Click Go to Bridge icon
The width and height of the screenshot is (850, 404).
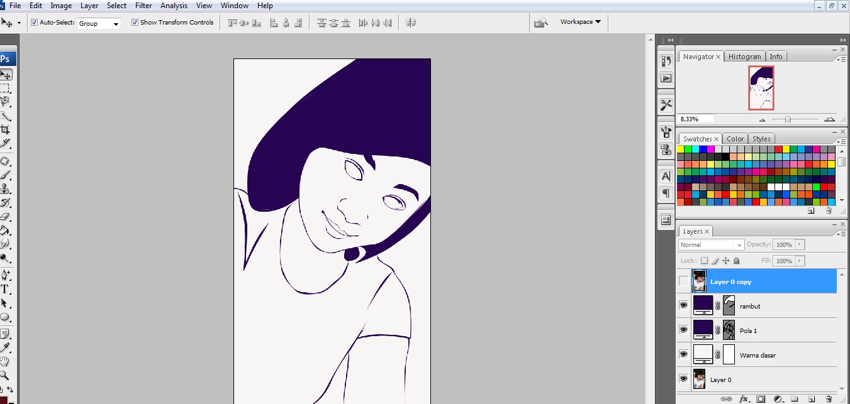[x=540, y=23]
